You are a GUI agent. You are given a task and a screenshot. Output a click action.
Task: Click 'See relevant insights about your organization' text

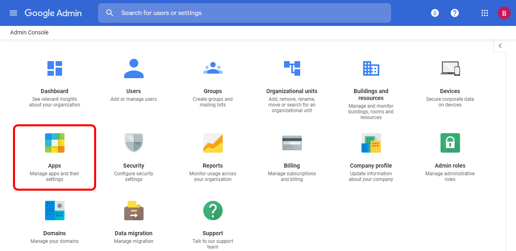[x=55, y=102]
